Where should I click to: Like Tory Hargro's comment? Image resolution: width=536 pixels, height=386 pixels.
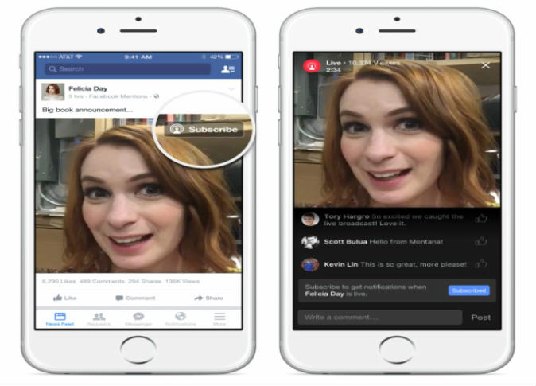480,218
